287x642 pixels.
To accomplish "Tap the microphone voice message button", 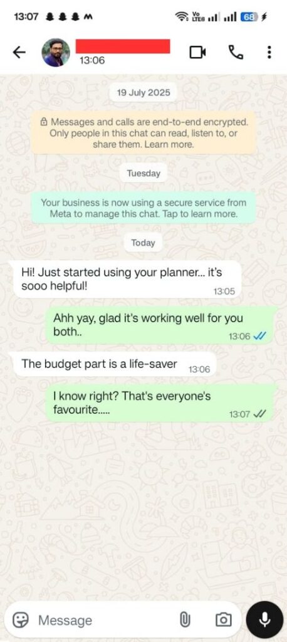I will click(264, 619).
